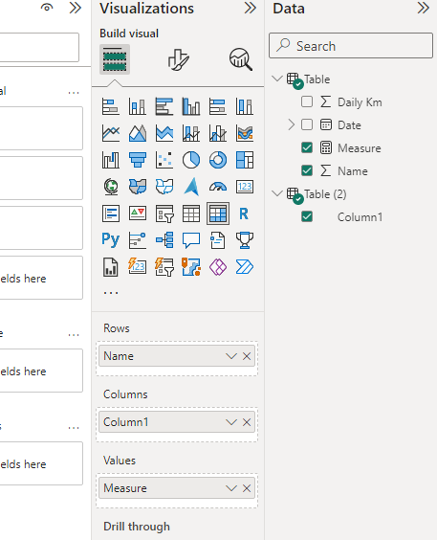The image size is (437, 540).
Task: Select the paginated report visual
Action: 111,267
